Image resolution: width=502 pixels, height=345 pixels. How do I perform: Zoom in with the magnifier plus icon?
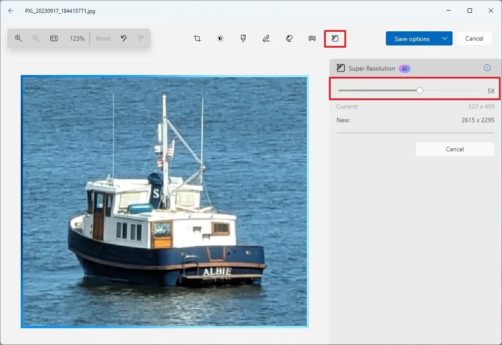pyautogui.click(x=18, y=38)
